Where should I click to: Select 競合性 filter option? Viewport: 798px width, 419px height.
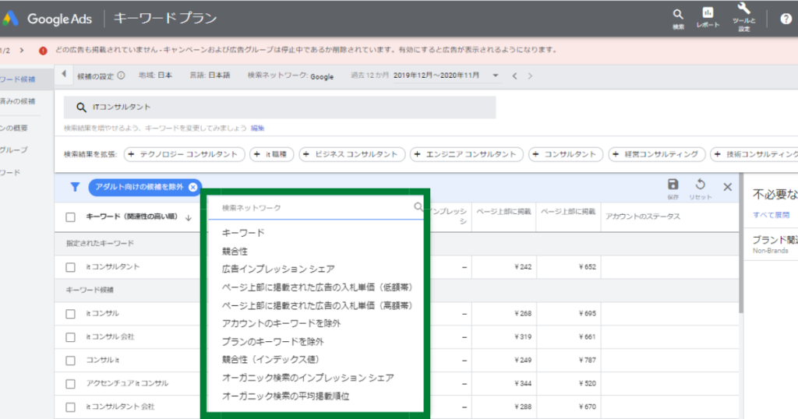(235, 252)
